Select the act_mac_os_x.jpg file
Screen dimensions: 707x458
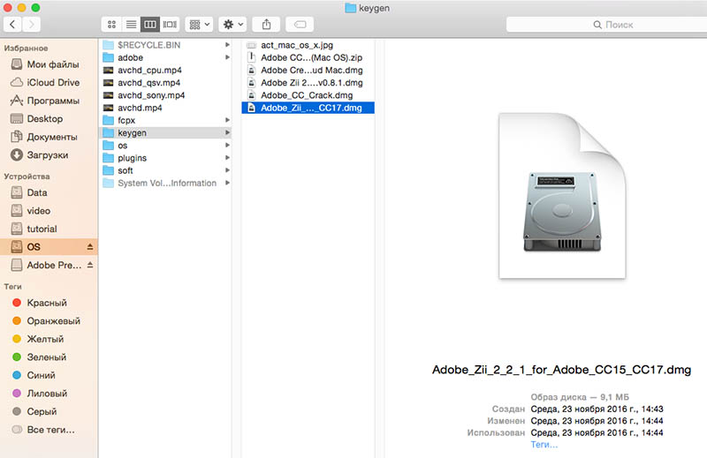click(x=308, y=45)
